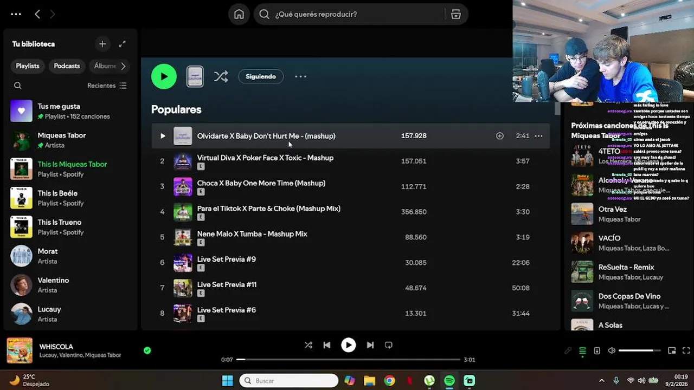
Task: Play artist with big green button
Action: pyautogui.click(x=164, y=76)
